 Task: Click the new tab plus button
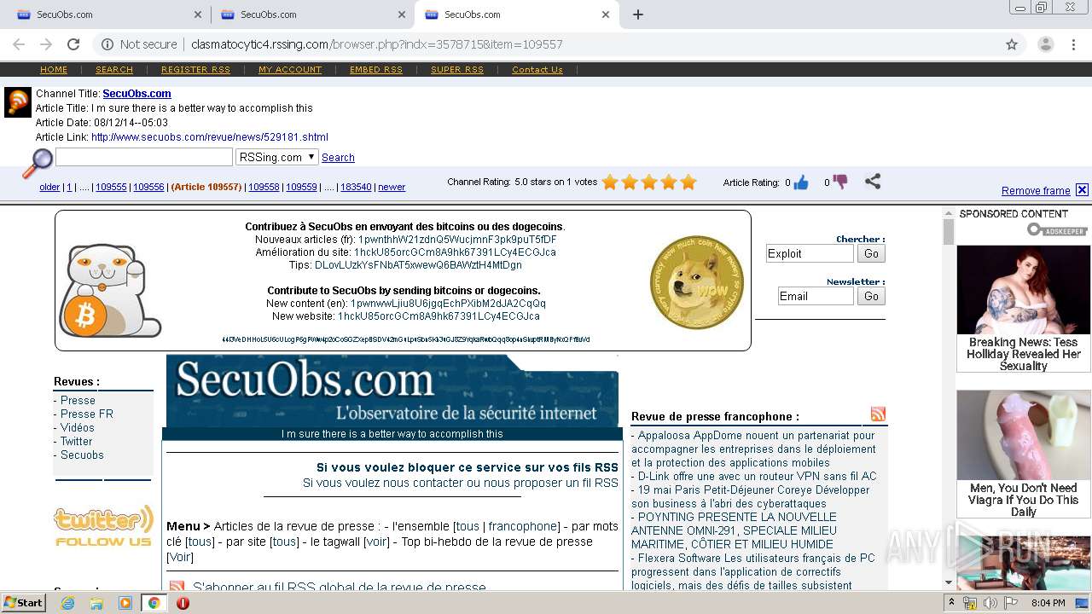click(x=637, y=14)
